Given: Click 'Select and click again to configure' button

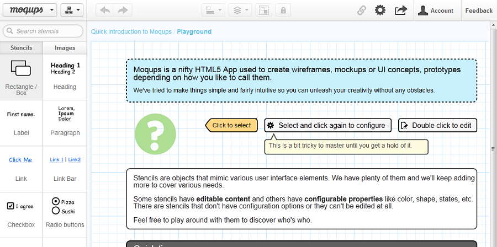Looking at the screenshot, I should pyautogui.click(x=327, y=125).
